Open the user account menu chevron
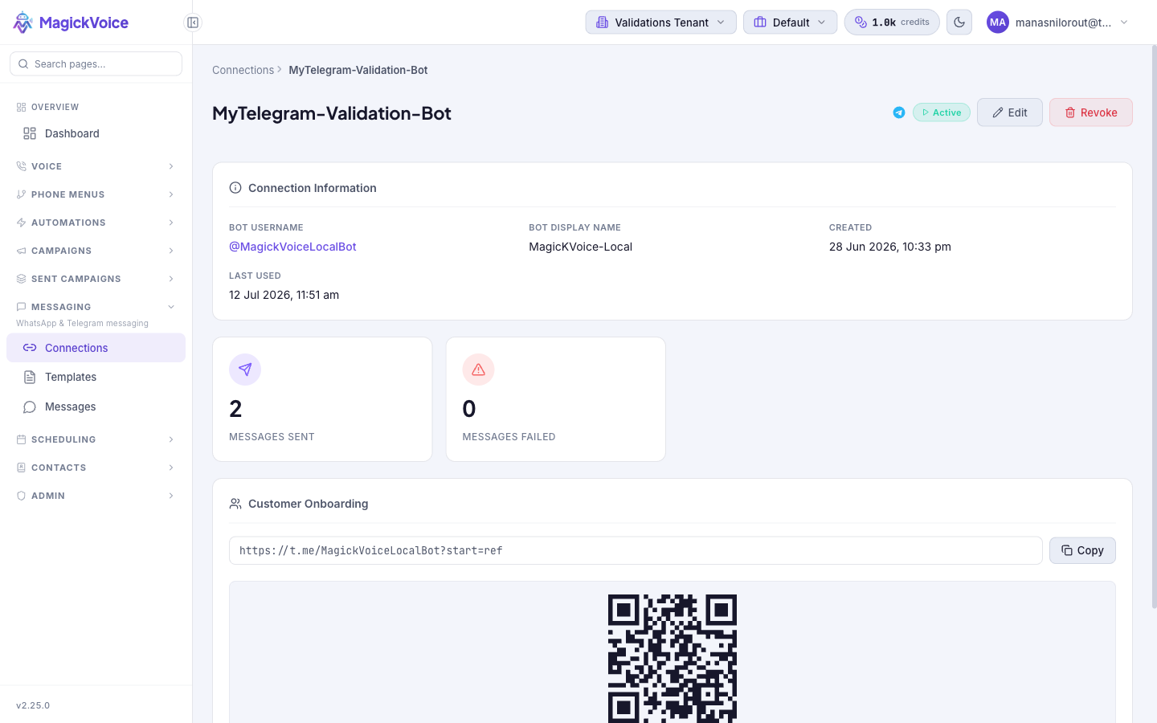Image resolution: width=1157 pixels, height=723 pixels. coord(1124,22)
